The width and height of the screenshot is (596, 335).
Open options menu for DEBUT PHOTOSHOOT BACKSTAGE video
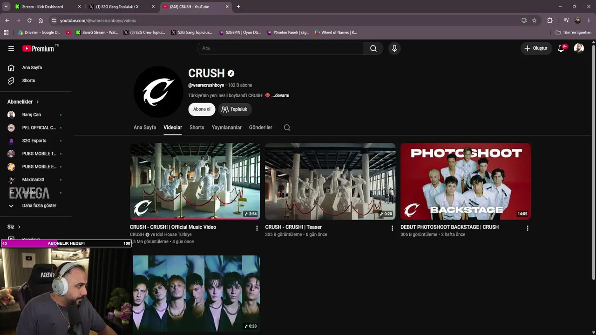(x=528, y=228)
